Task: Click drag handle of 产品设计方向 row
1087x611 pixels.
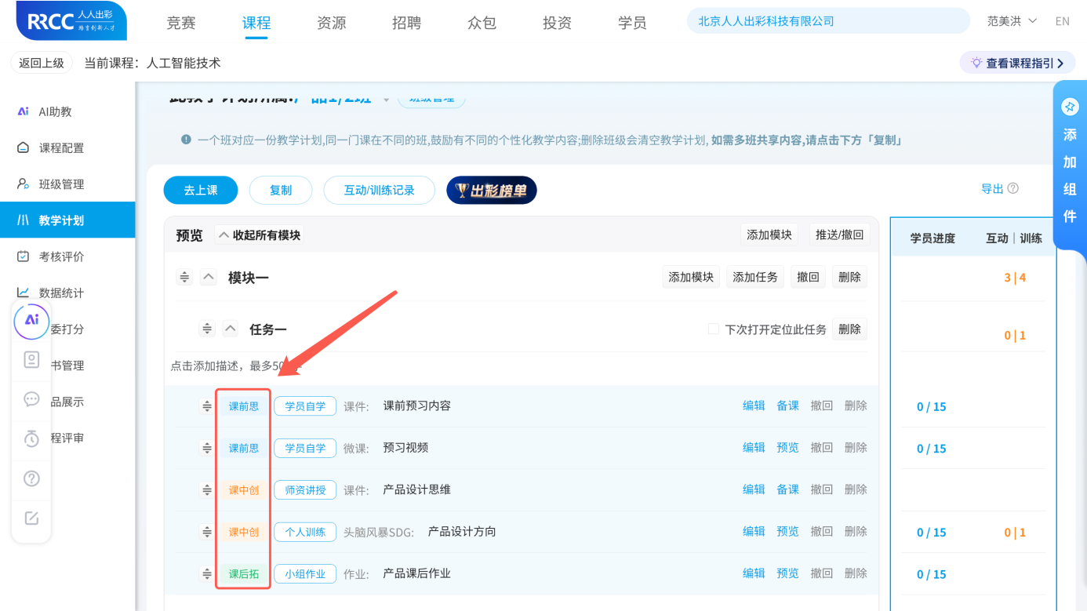Action: (x=207, y=532)
